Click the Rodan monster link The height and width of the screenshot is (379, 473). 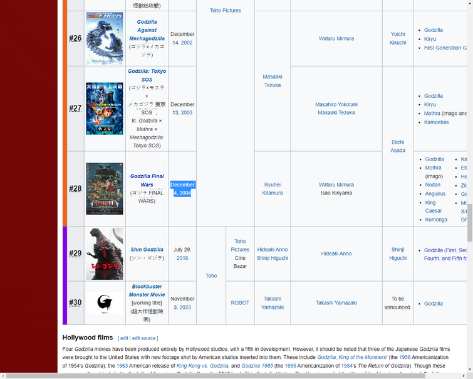tap(432, 184)
